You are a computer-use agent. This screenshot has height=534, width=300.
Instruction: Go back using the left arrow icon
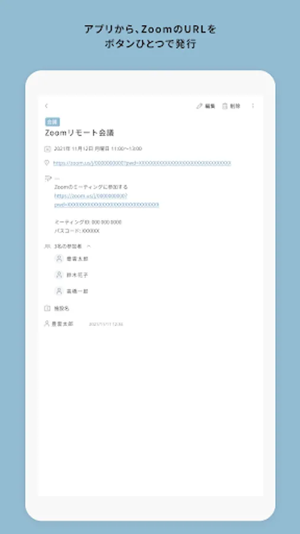tap(47, 106)
